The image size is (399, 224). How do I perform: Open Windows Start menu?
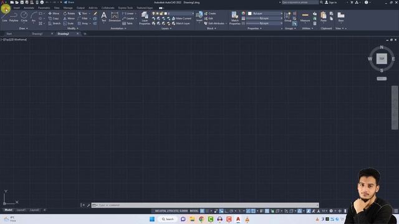tap(152, 219)
